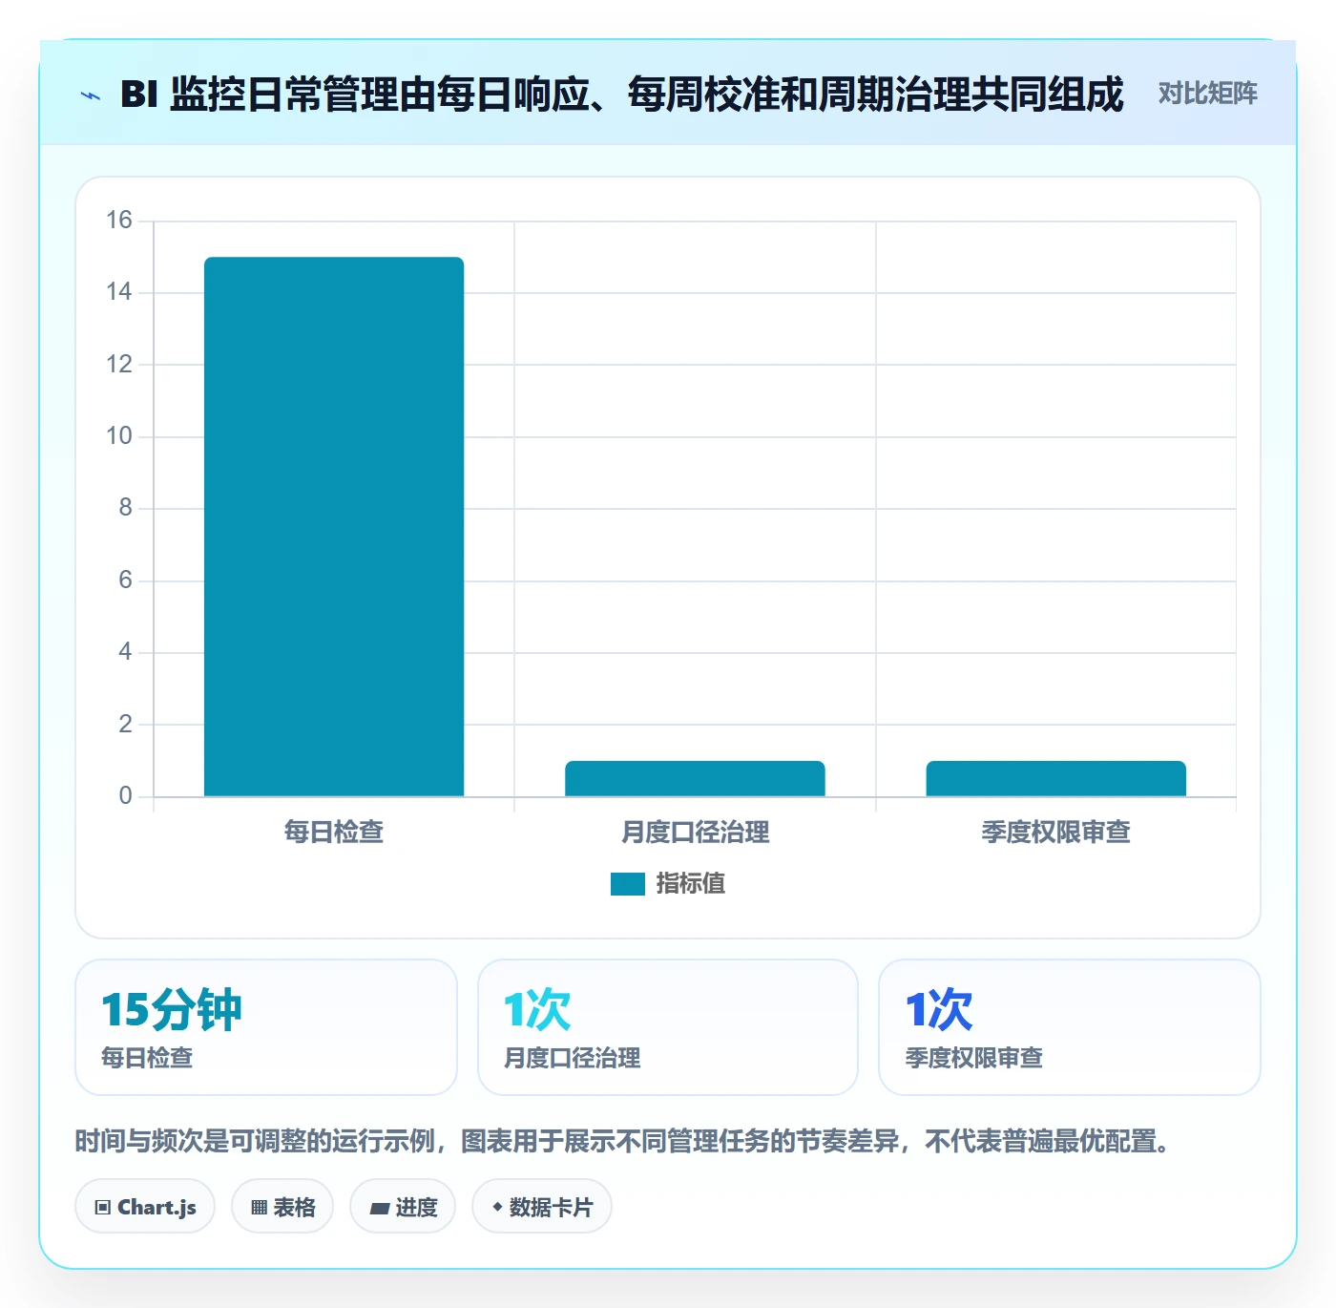Click the 指标值 legend color swatch

tap(628, 884)
